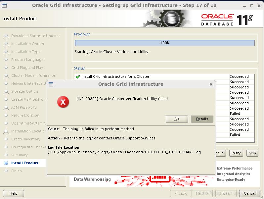
Task: Select Failure Isolation step
Action: [x=25, y=115]
